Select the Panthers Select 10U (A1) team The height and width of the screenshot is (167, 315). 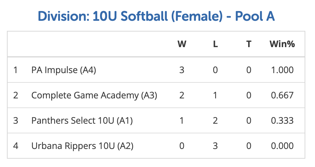point(82,121)
